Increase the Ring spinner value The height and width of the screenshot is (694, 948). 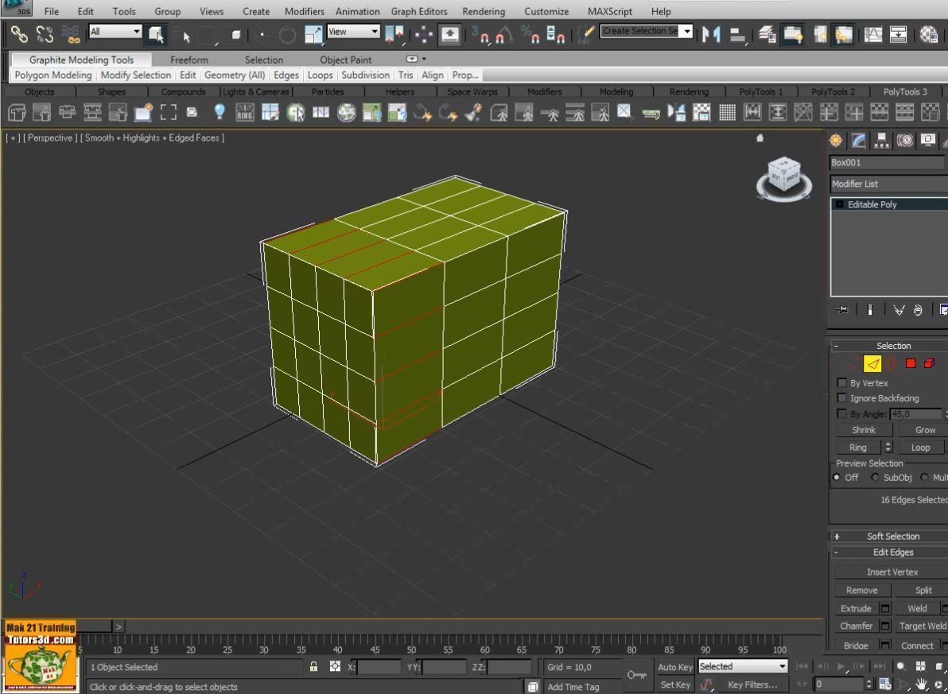pos(888,444)
